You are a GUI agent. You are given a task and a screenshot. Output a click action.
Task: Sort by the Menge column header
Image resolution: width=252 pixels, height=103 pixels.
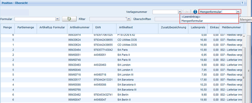(8, 29)
